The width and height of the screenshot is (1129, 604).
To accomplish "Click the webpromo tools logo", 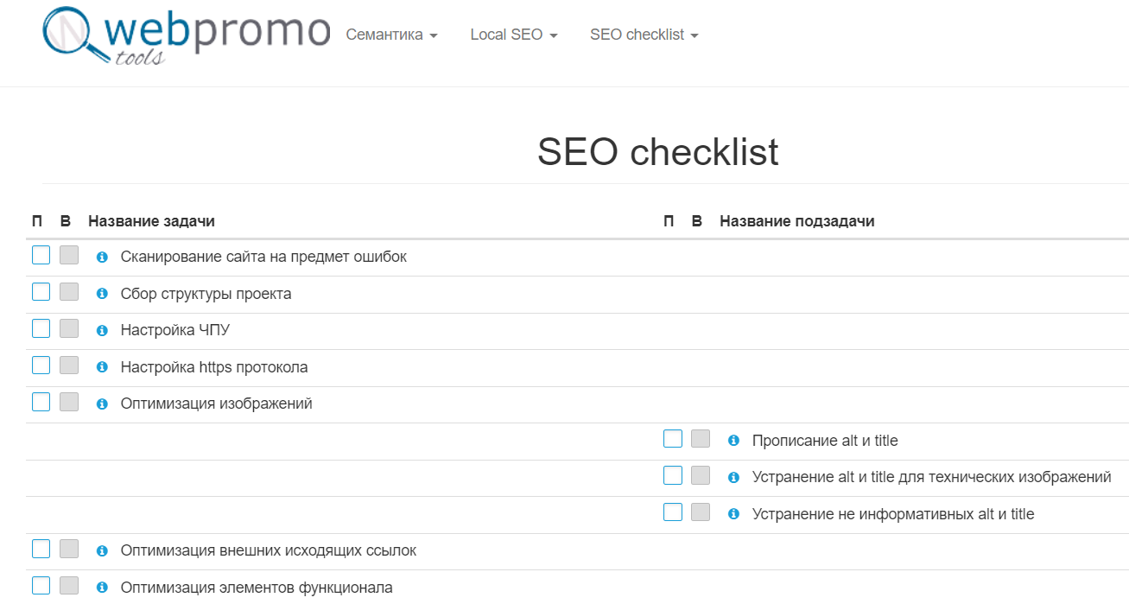I will (186, 36).
